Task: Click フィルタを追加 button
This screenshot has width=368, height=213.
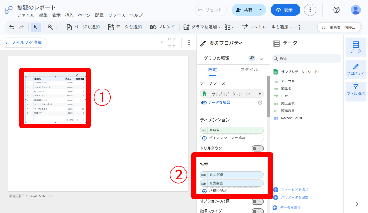Action: pos(23,42)
